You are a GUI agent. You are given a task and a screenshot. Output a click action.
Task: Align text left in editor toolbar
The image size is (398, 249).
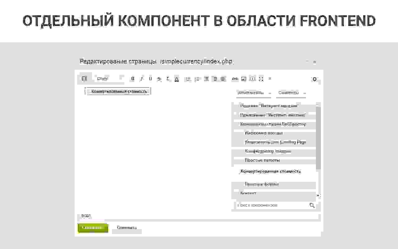click(206, 79)
